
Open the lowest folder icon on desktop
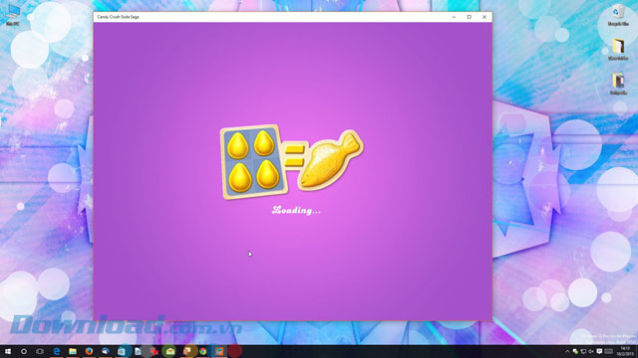(x=618, y=84)
